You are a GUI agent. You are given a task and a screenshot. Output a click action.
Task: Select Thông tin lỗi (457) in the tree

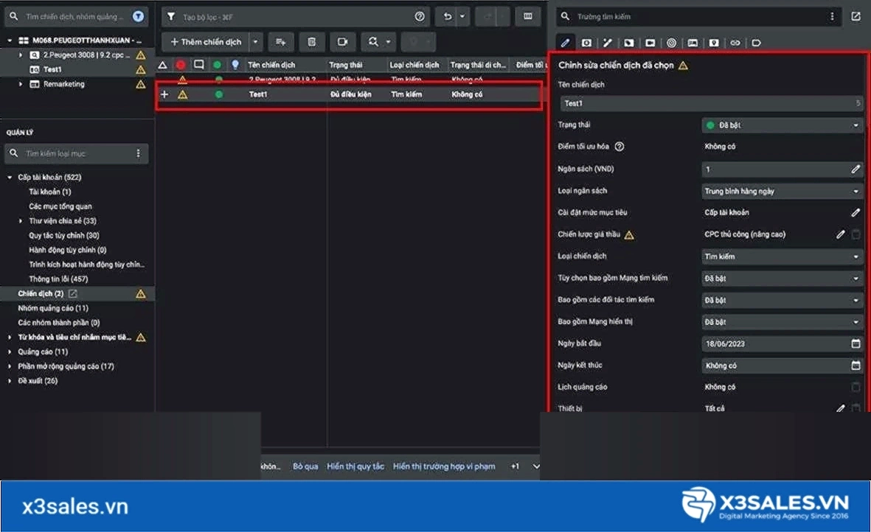[x=58, y=279]
